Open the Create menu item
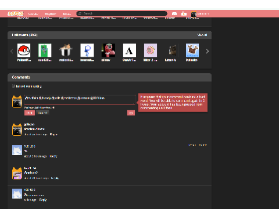Screen dimensions: 279x209 tap(33, 14)
